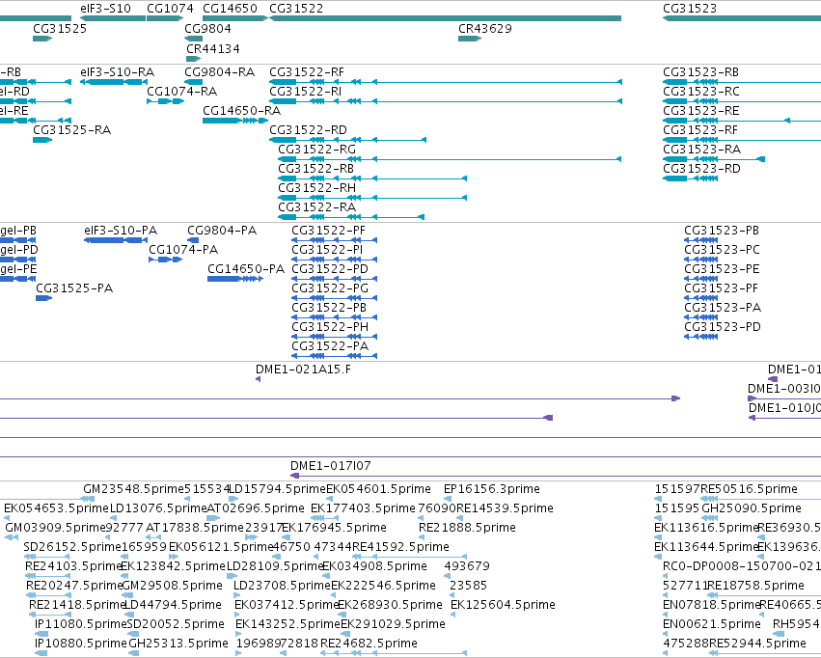Screen dimensions: 821x658
Task: Click the CG14650 gene label
Action: [x=230, y=9]
